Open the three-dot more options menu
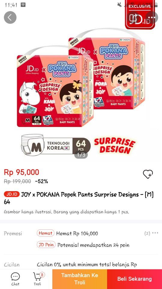The image size is (162, 289). [152, 17]
